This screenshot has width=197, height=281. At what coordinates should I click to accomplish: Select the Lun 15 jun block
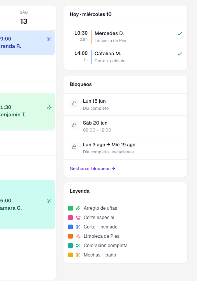click(125, 104)
